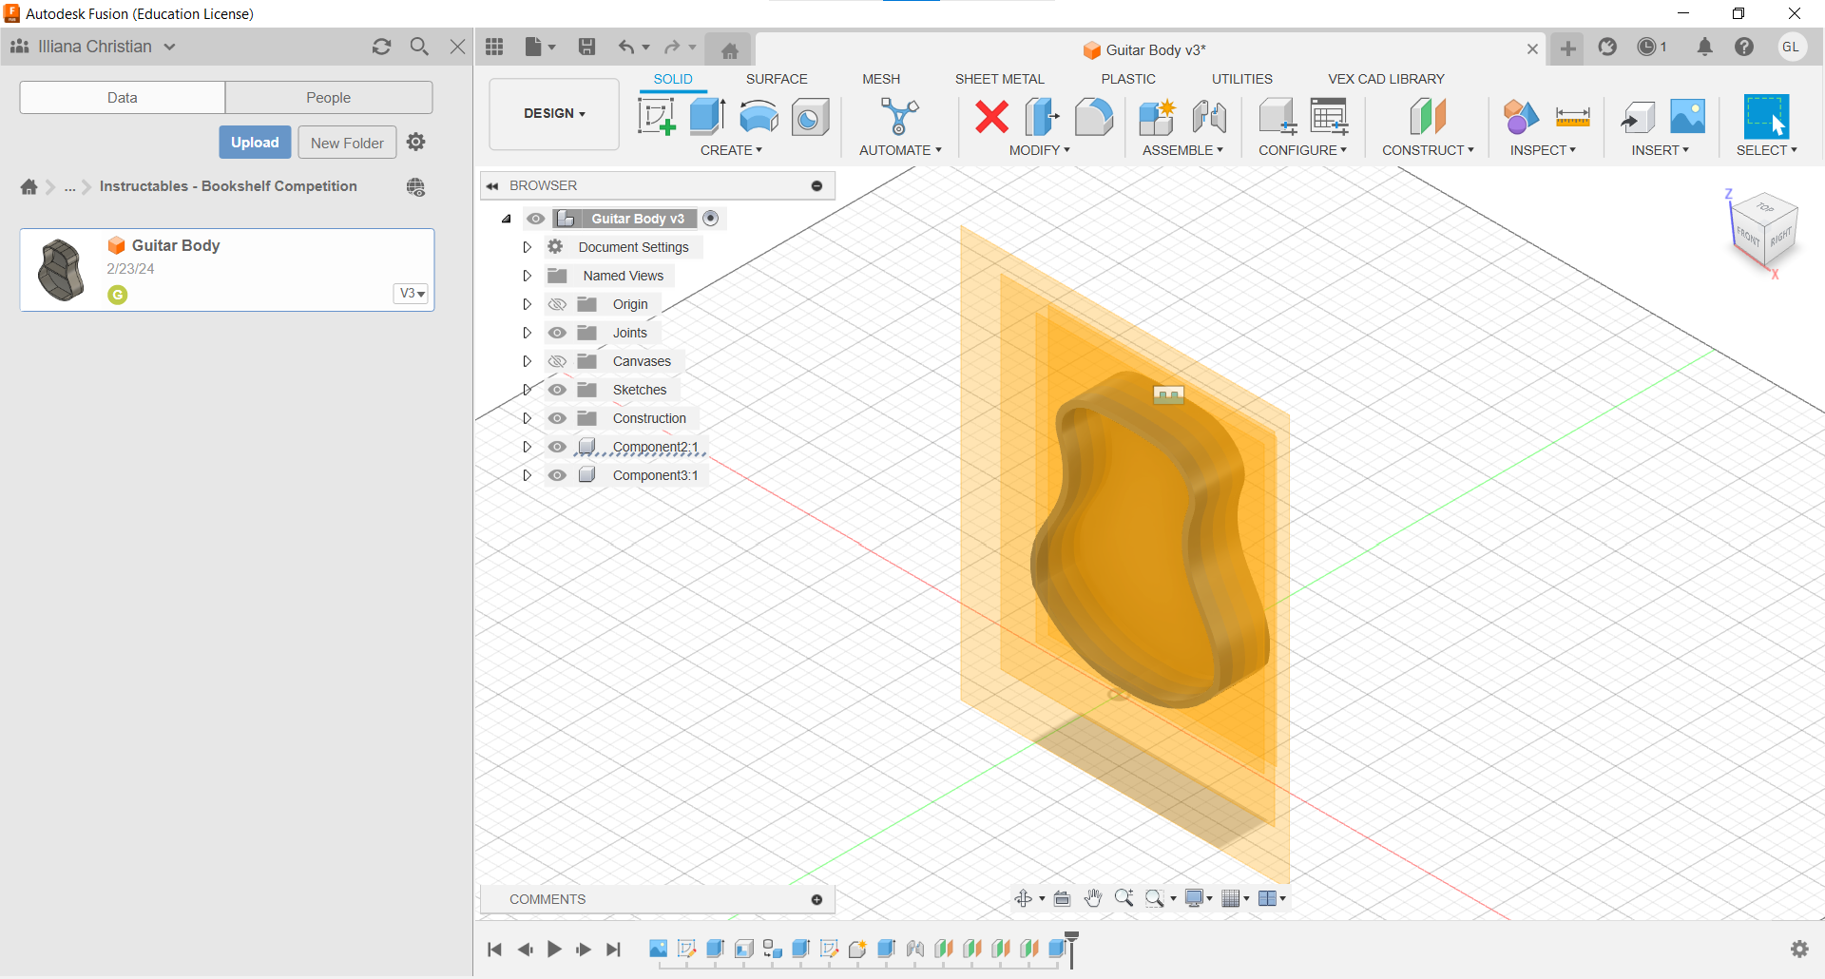Click the Interference inspect icon
Screen dimensions: 1825x979
pos(1521,117)
